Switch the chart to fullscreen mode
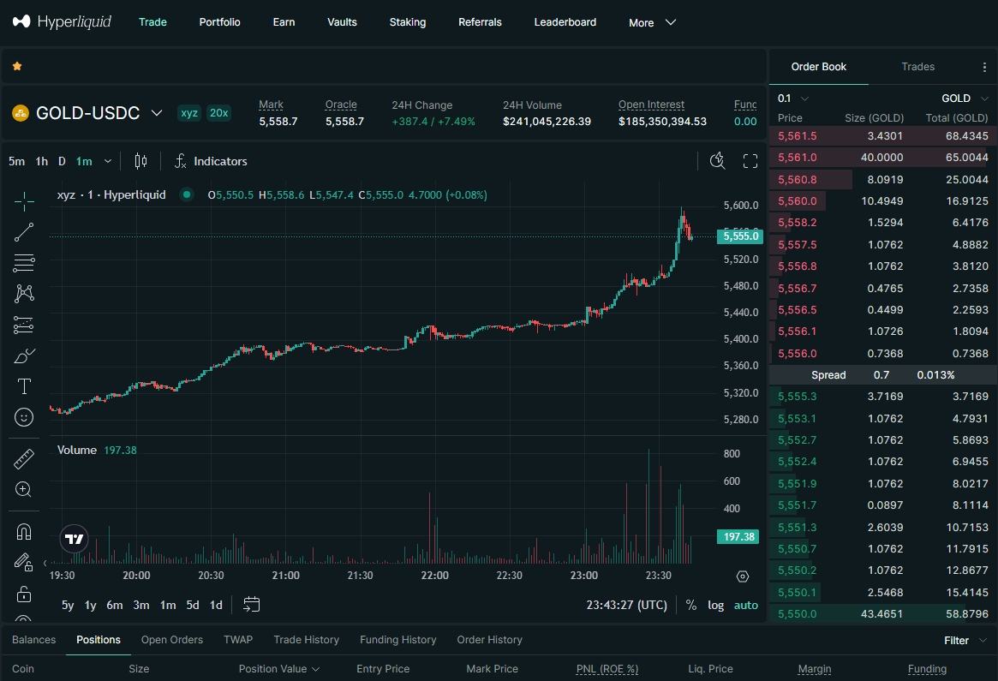 [x=750, y=161]
